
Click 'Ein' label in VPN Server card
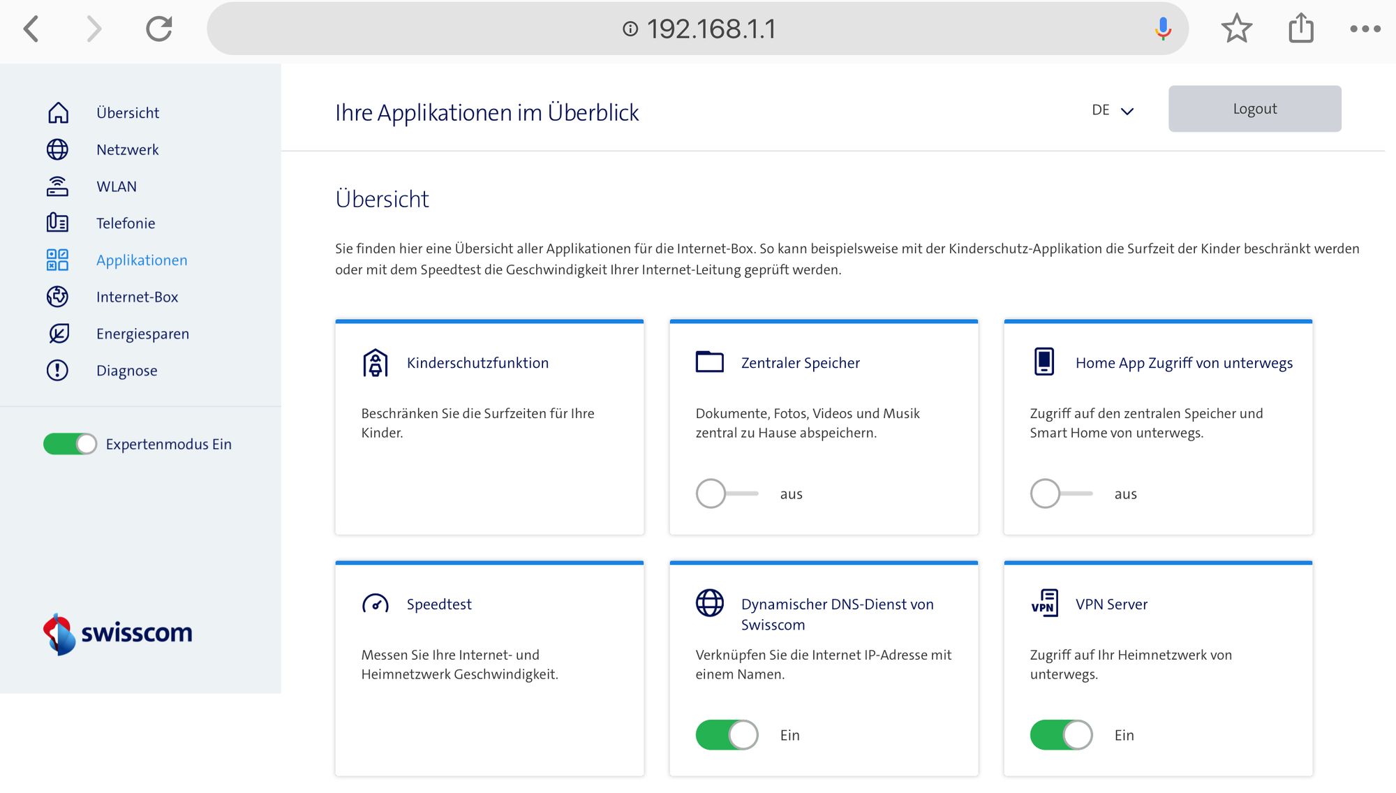coord(1124,735)
